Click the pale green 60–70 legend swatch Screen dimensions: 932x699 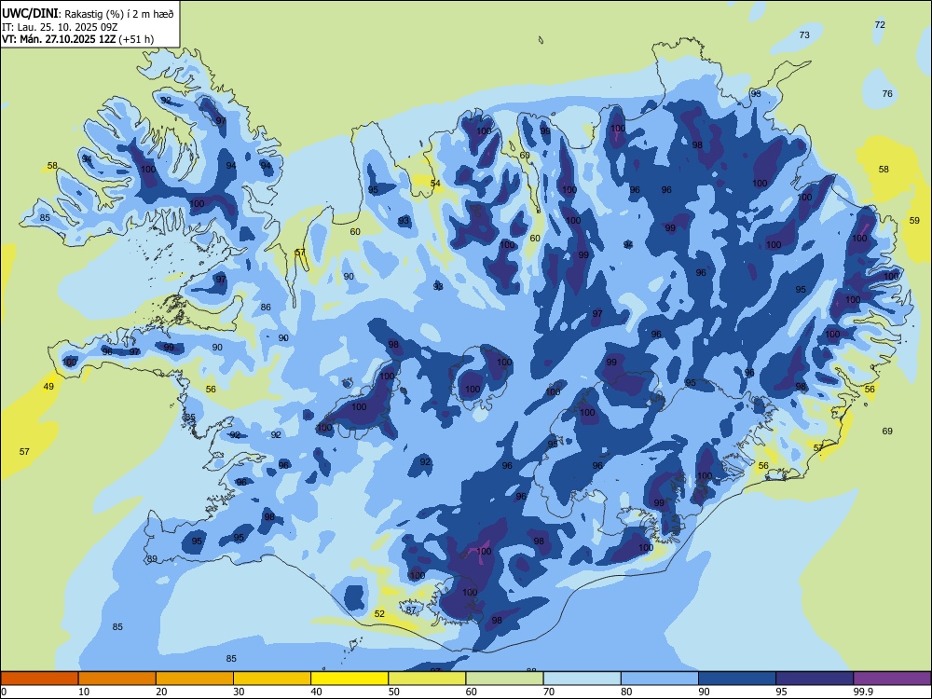coord(504,678)
